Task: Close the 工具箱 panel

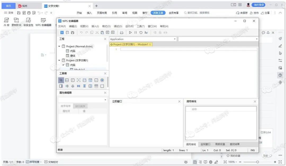Action: coord(105,73)
